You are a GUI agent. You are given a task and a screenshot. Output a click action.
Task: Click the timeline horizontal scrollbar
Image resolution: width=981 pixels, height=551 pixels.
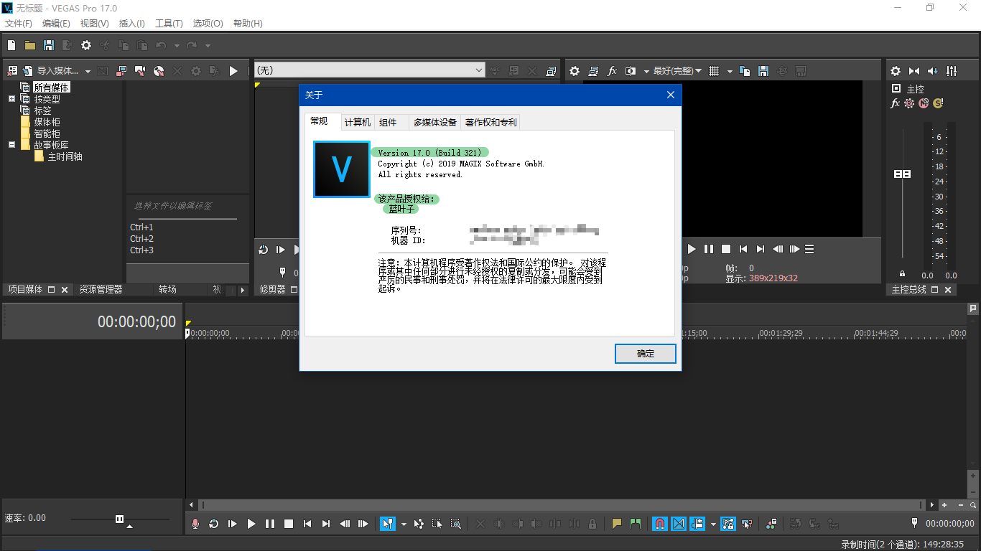coord(562,505)
